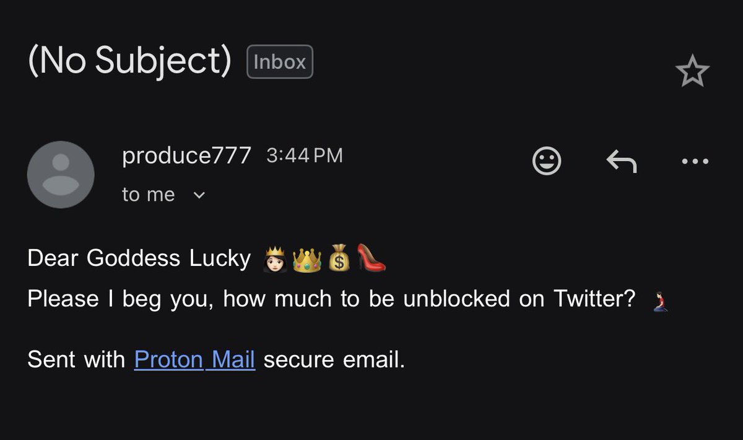Image resolution: width=743 pixels, height=440 pixels.
Task: Click the kneeling person emoji
Action: (660, 301)
